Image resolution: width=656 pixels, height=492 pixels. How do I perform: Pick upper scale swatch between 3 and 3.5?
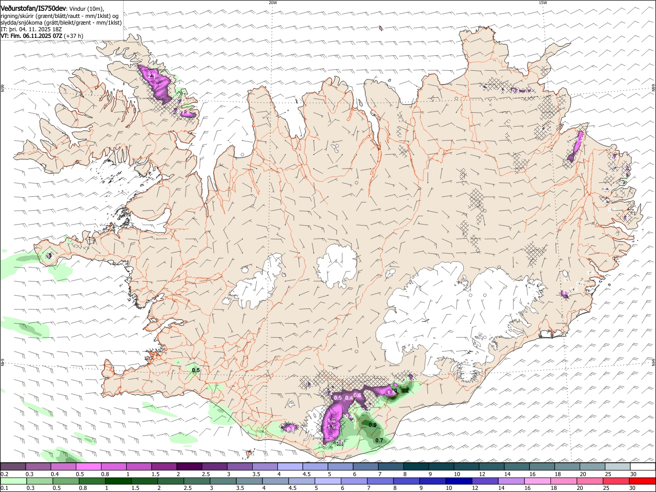click(x=239, y=466)
